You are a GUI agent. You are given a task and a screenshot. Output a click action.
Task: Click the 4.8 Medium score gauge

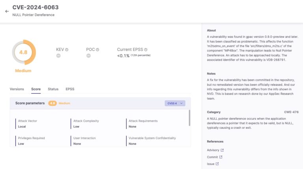coord(23,52)
